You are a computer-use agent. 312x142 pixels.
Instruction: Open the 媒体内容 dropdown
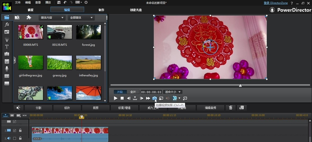coord(52,18)
